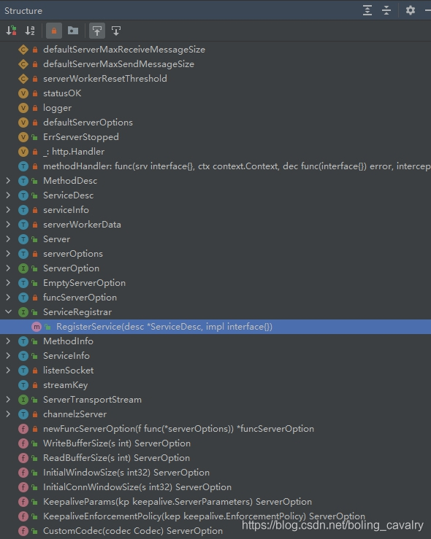Expand the ServerOption interface node
Viewport: 431px width, 539px height.
pos(8,268)
